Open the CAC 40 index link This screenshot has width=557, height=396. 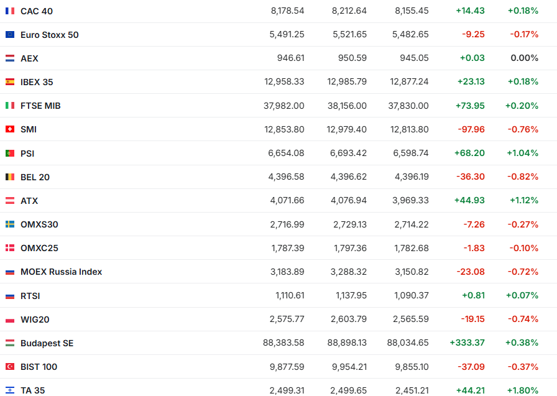tap(36, 11)
